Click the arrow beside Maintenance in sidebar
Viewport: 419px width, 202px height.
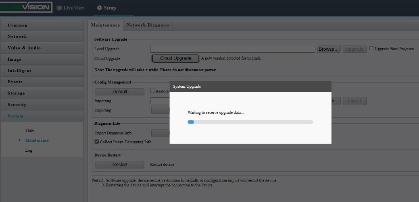[19, 140]
